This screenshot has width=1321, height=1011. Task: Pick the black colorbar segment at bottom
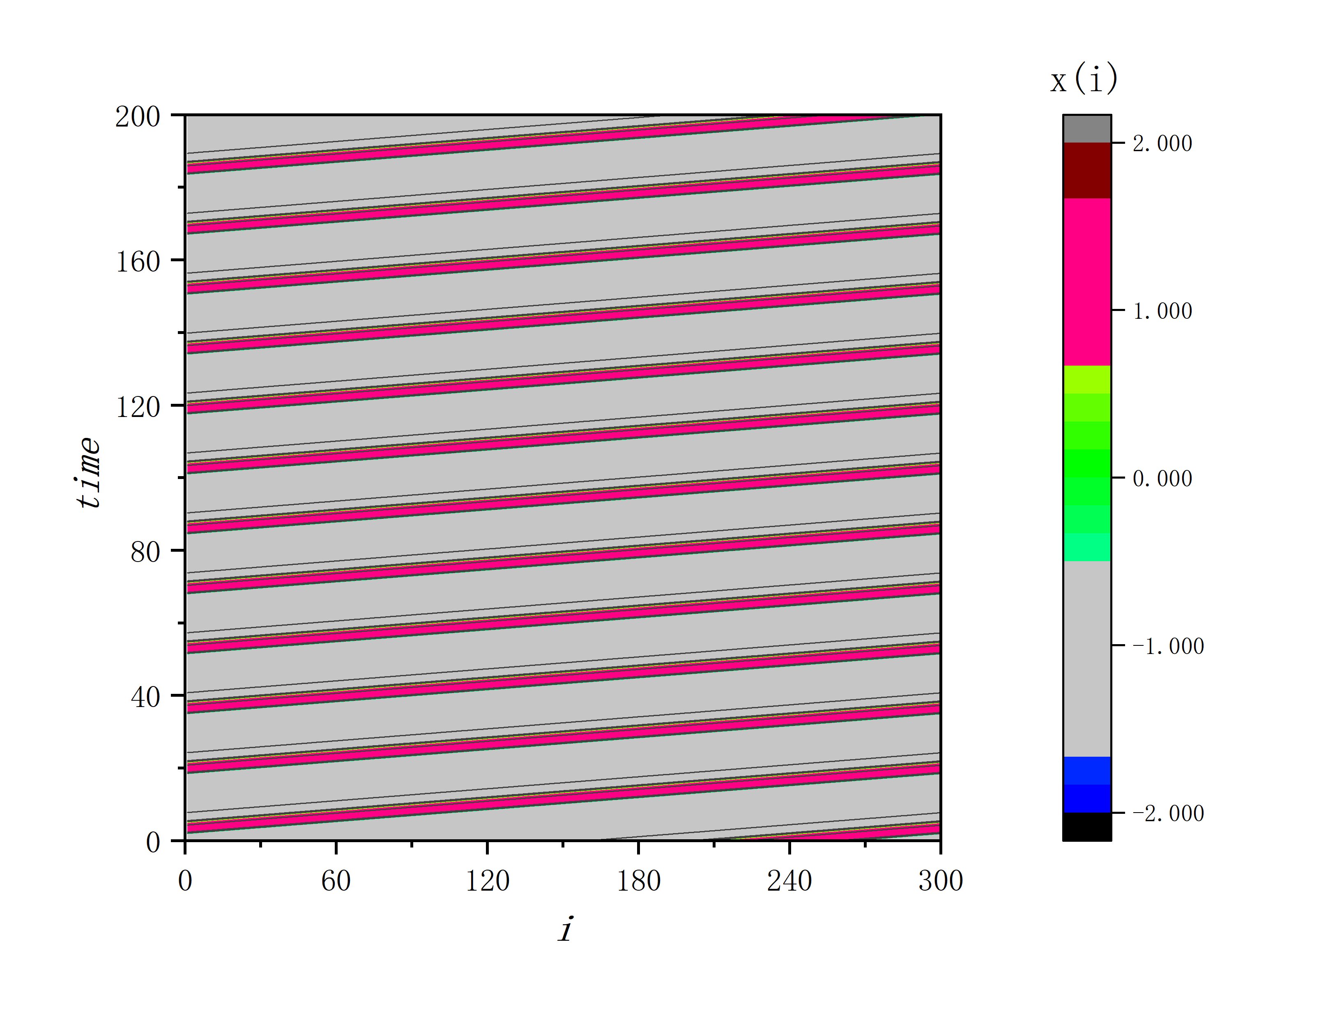coord(1087,827)
